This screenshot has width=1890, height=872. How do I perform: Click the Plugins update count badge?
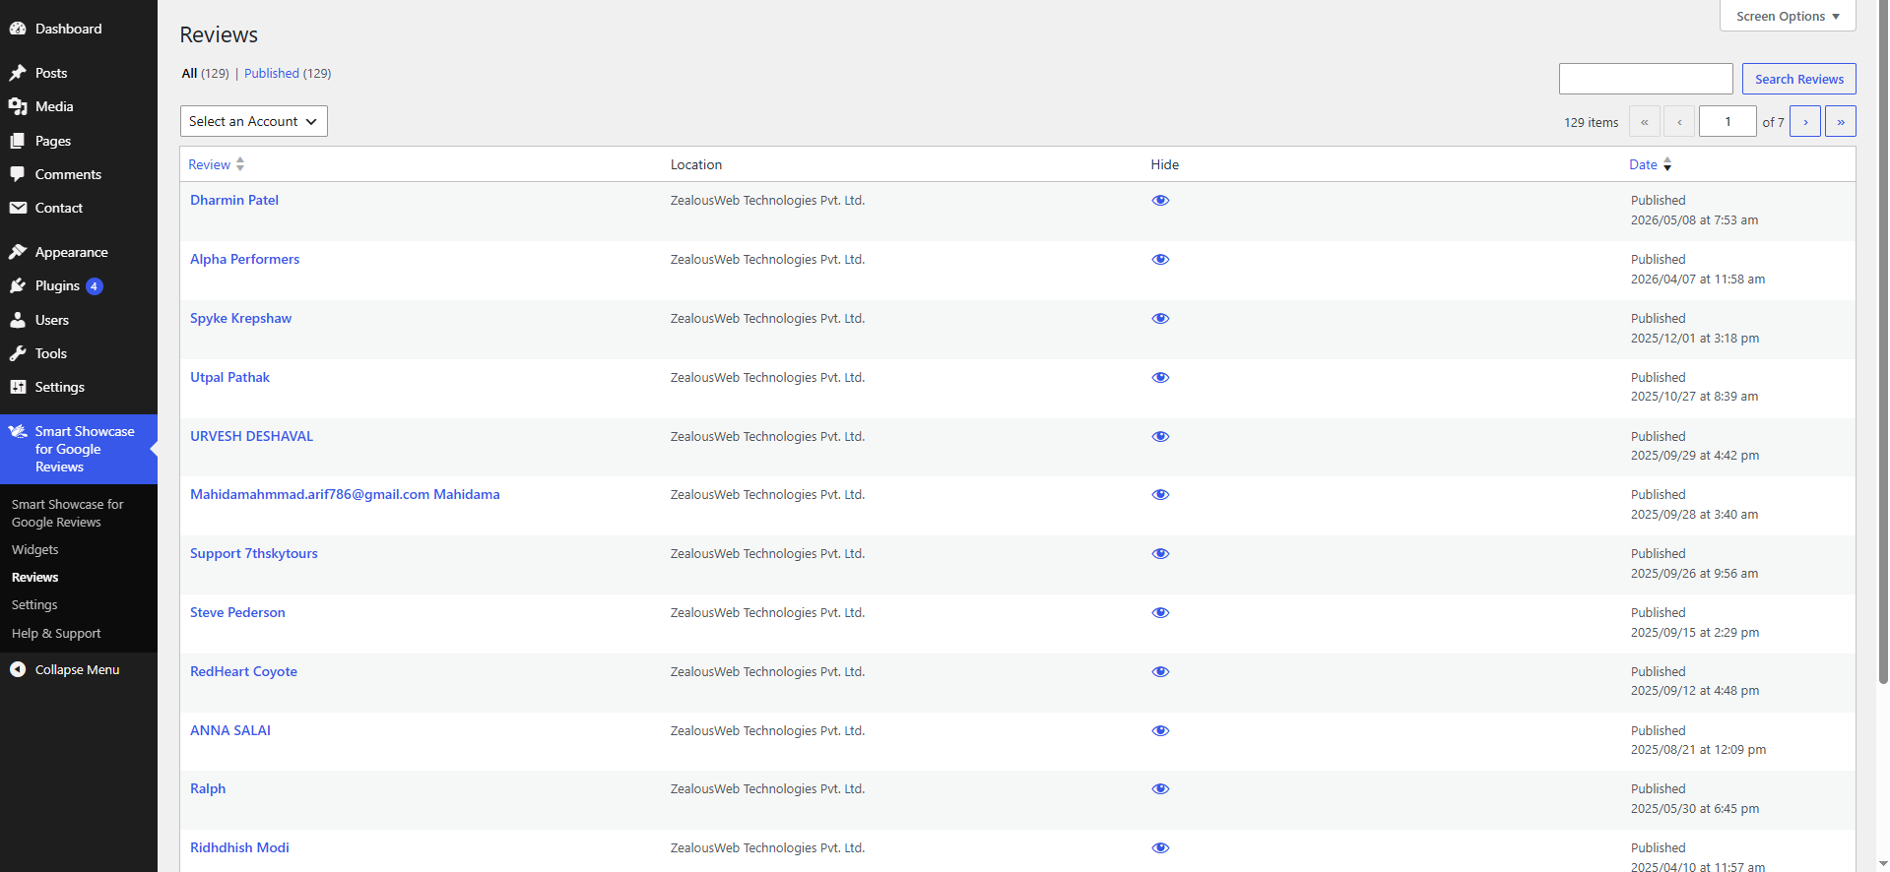[x=95, y=286]
